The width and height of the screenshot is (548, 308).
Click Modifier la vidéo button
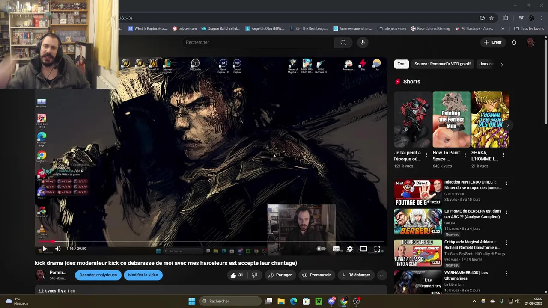pos(143,275)
